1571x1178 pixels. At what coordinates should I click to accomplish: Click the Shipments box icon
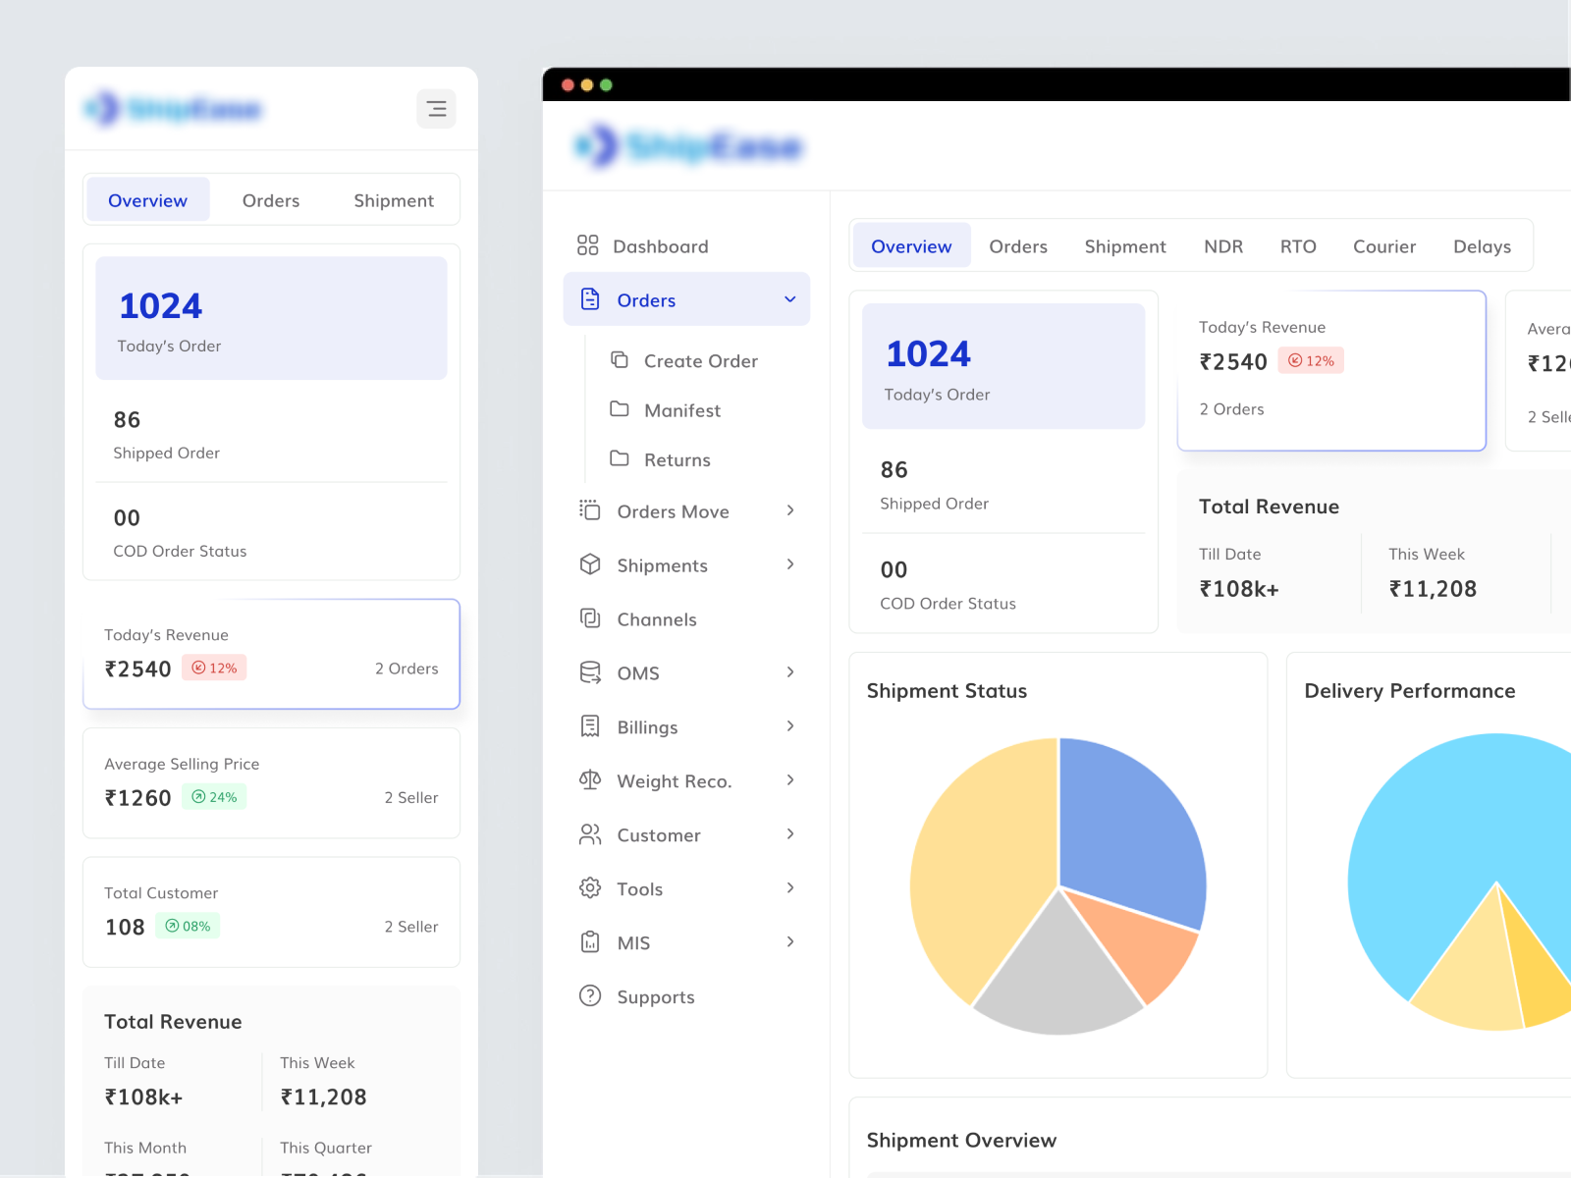point(589,564)
